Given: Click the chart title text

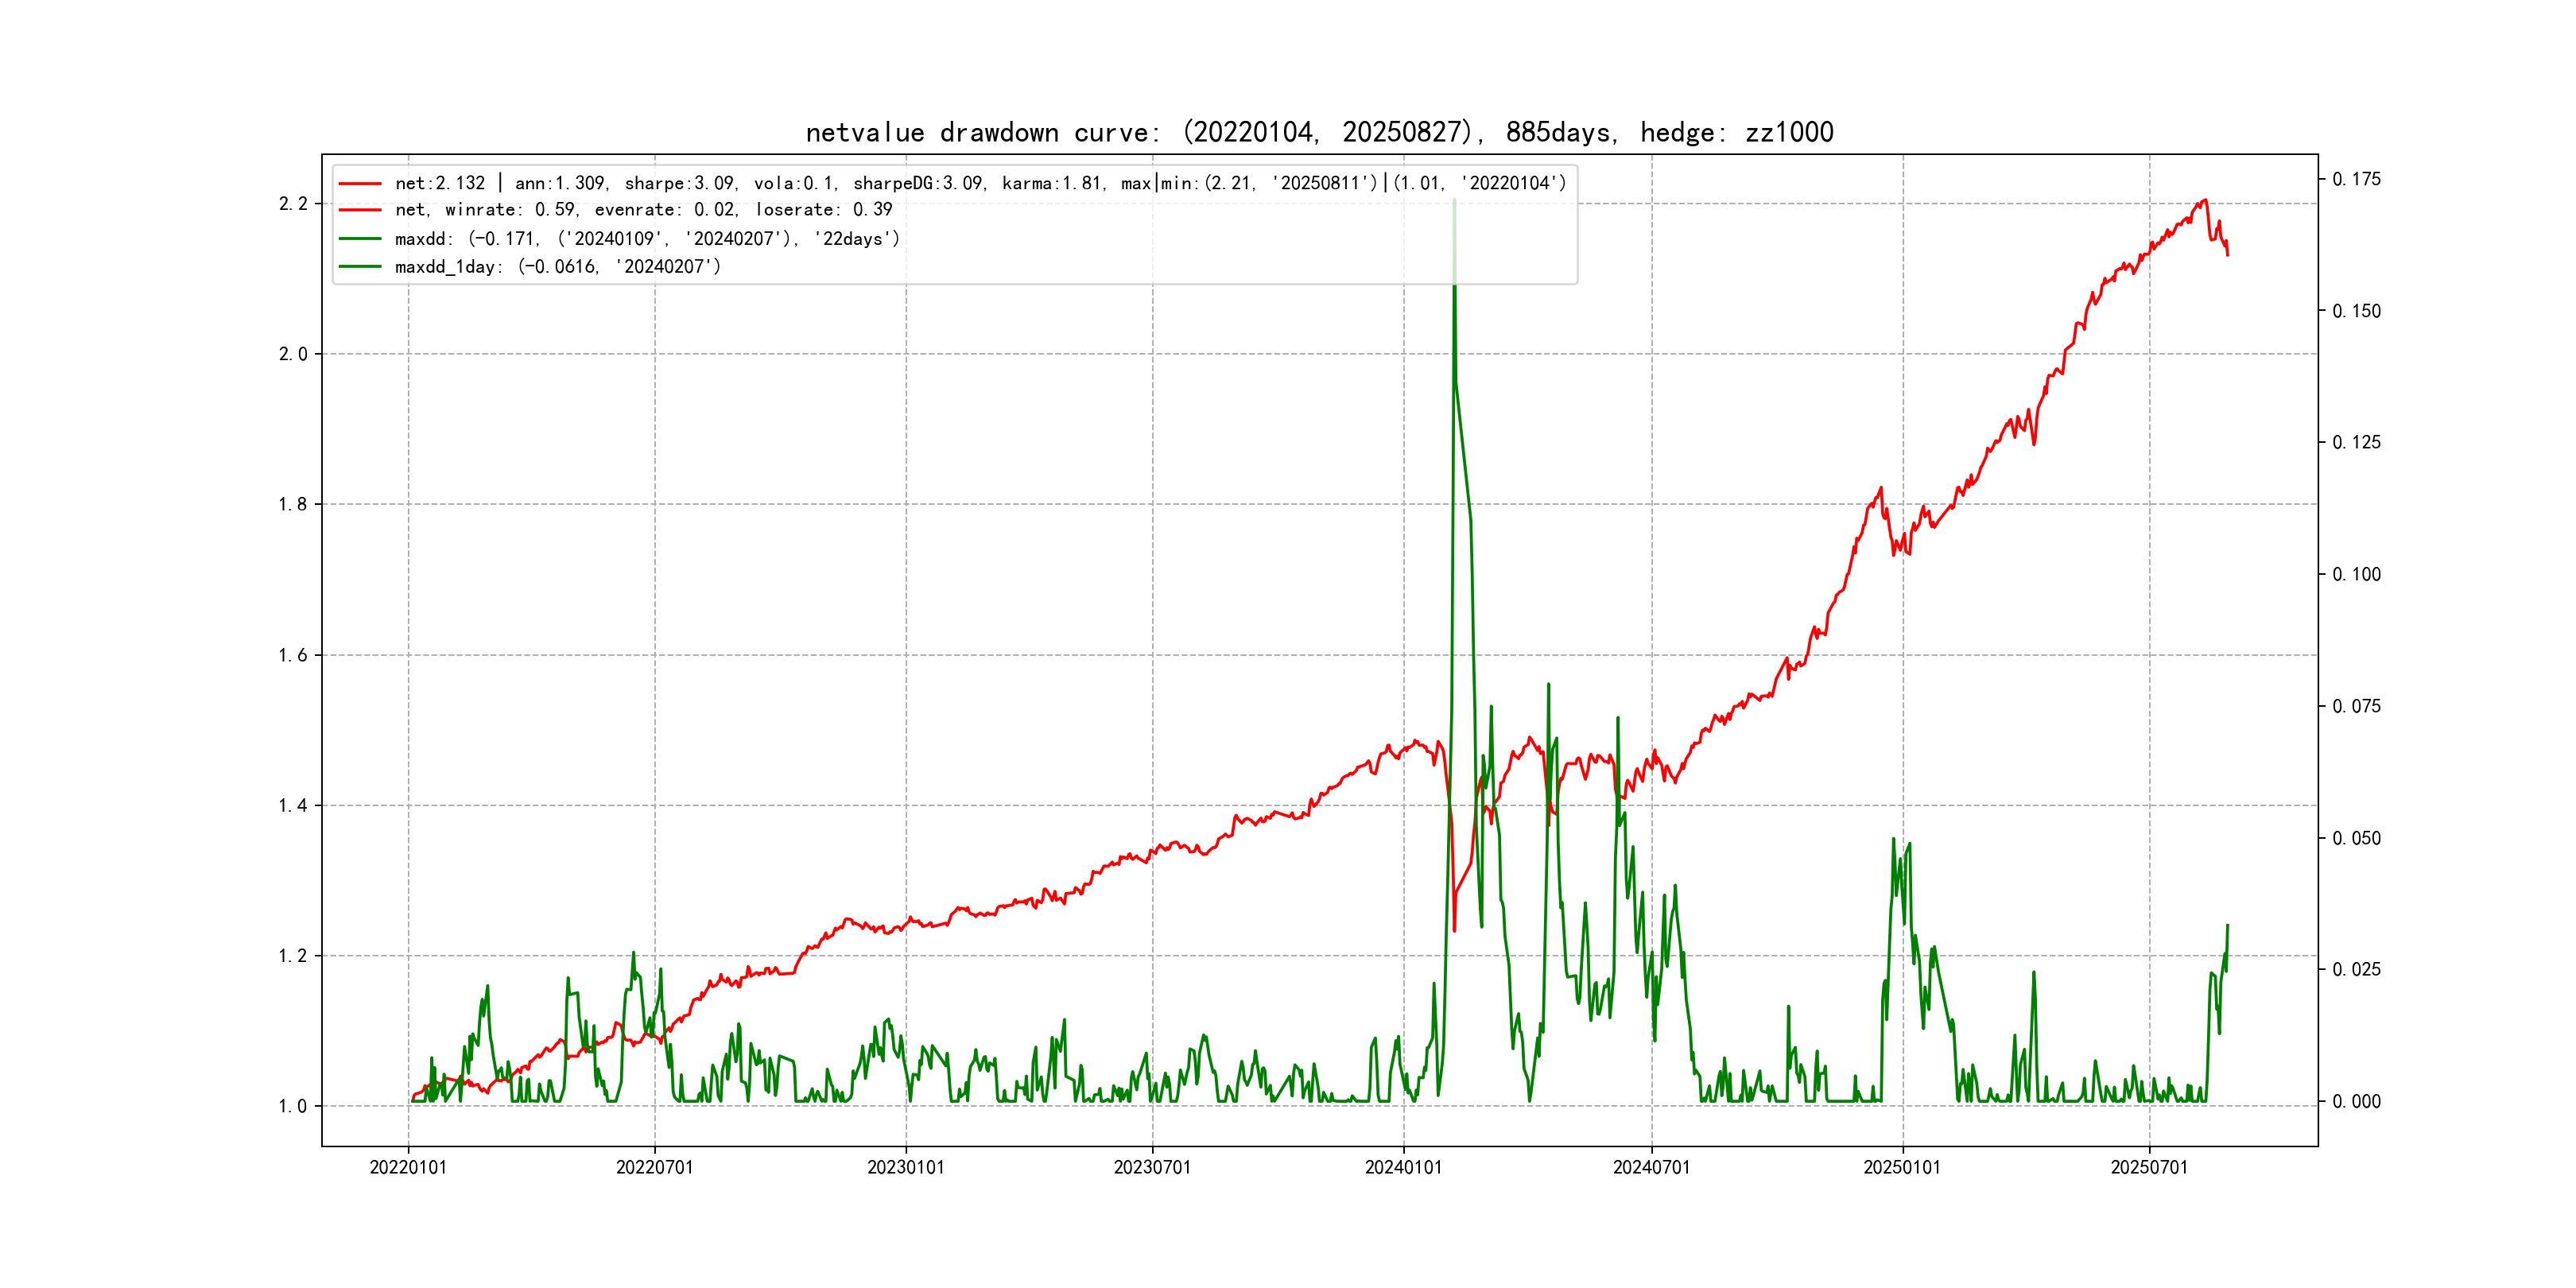Looking at the screenshot, I should tap(1319, 132).
